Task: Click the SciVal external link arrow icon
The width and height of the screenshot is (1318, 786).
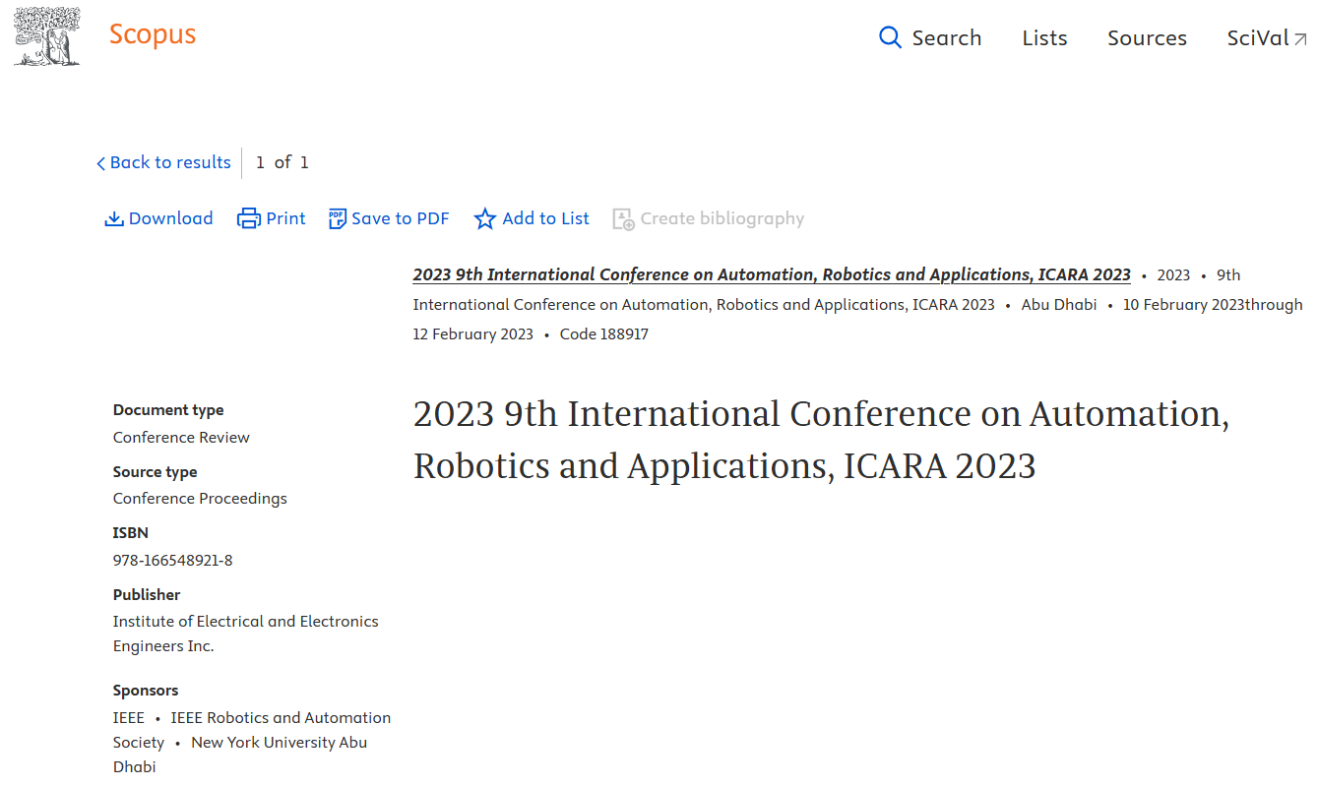Action: tap(1300, 39)
